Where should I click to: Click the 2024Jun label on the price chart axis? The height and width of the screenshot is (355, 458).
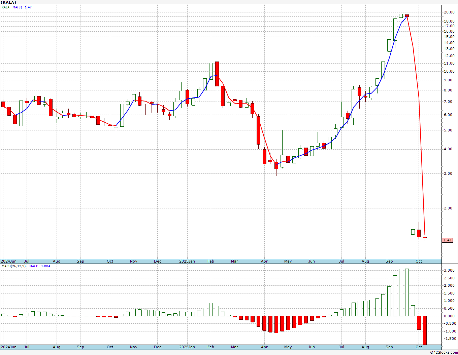click(9, 261)
